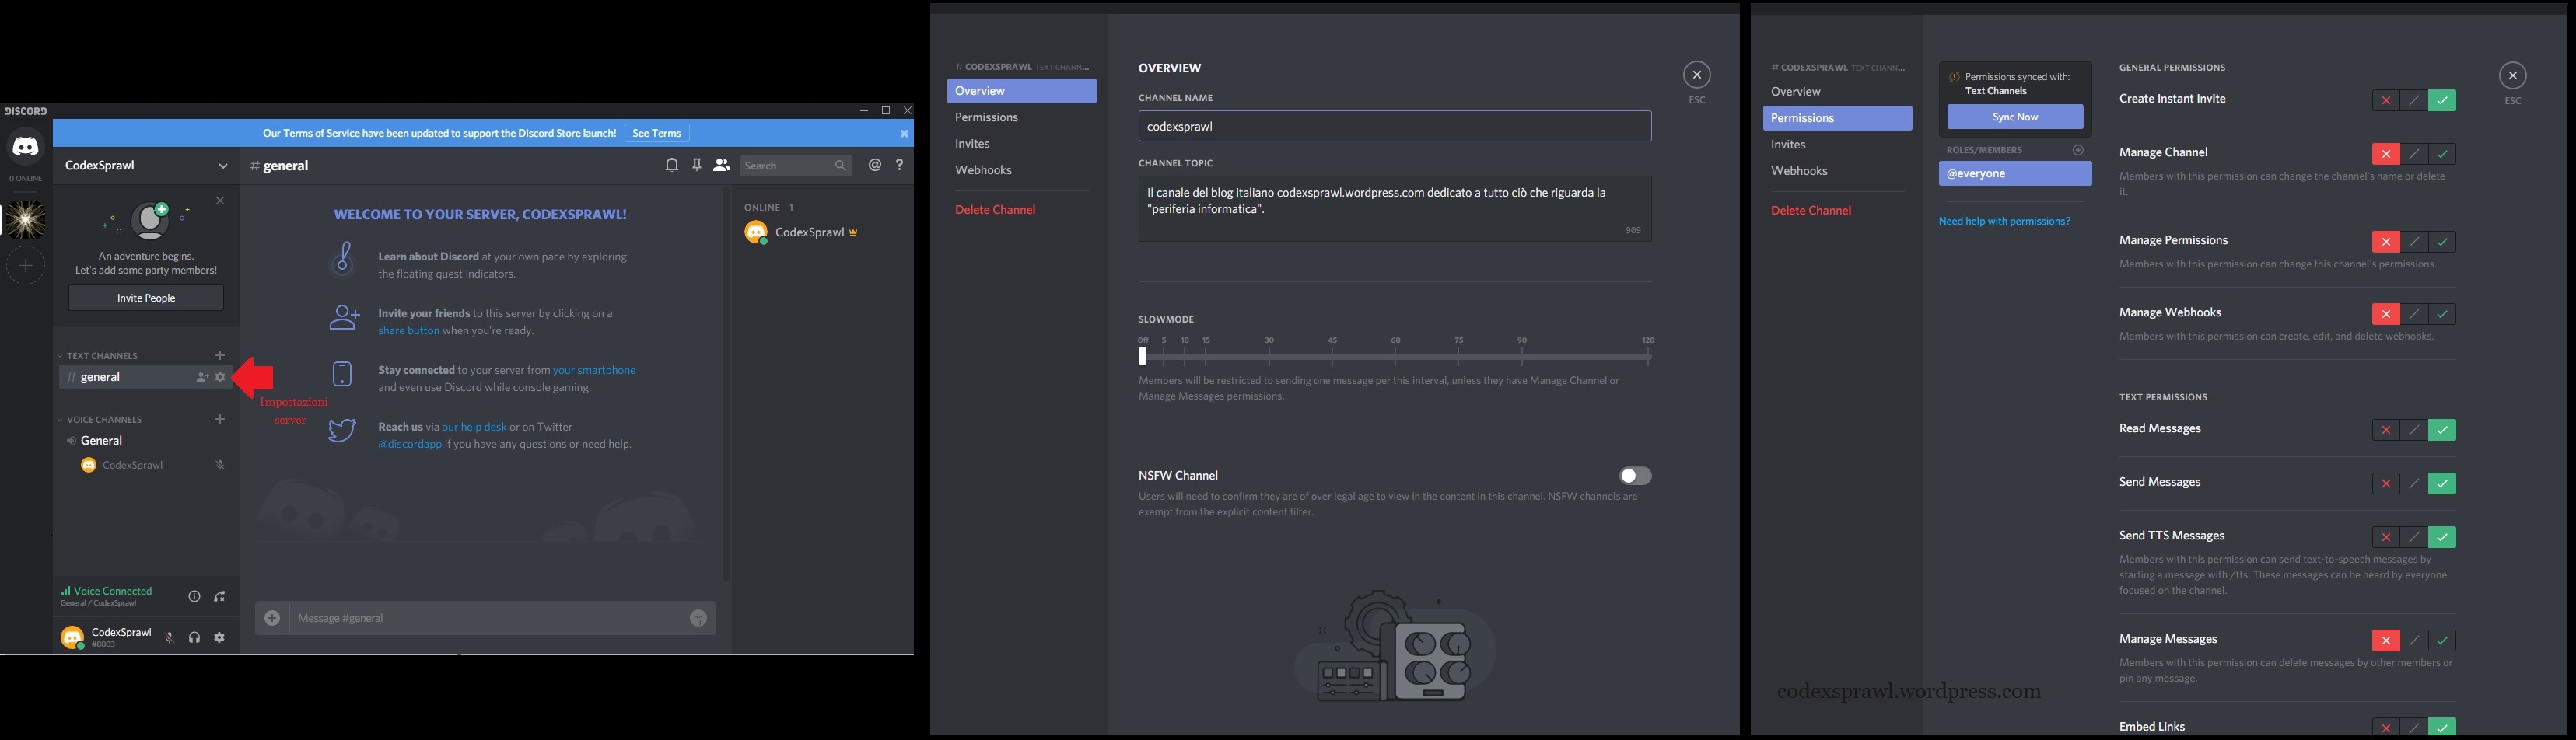Close Overview settings with ESC button
Image resolution: width=2576 pixels, height=740 pixels.
pos(1696,75)
